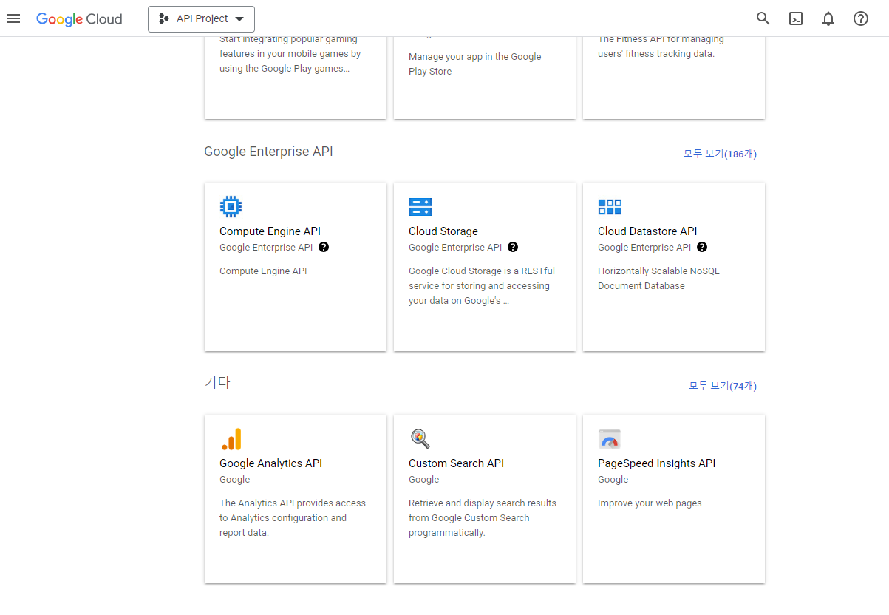This screenshot has width=889, height=615.
Task: Open Cloud Storage card title
Action: (443, 231)
